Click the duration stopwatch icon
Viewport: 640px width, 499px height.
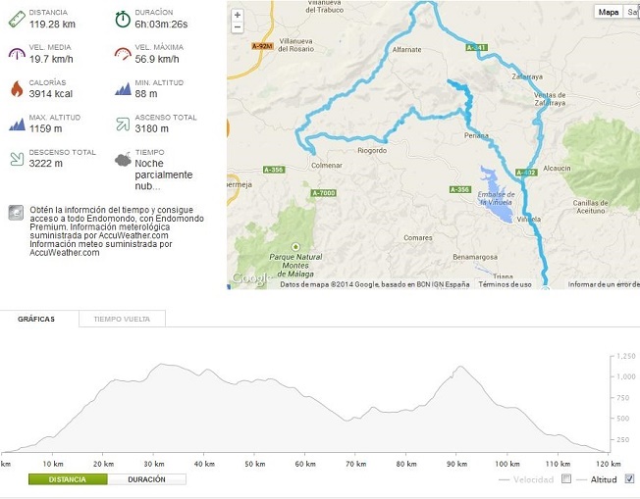[123, 19]
